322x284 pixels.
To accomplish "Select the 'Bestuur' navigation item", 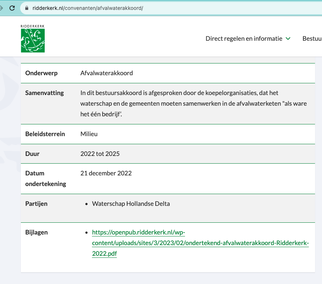I will point(311,38).
